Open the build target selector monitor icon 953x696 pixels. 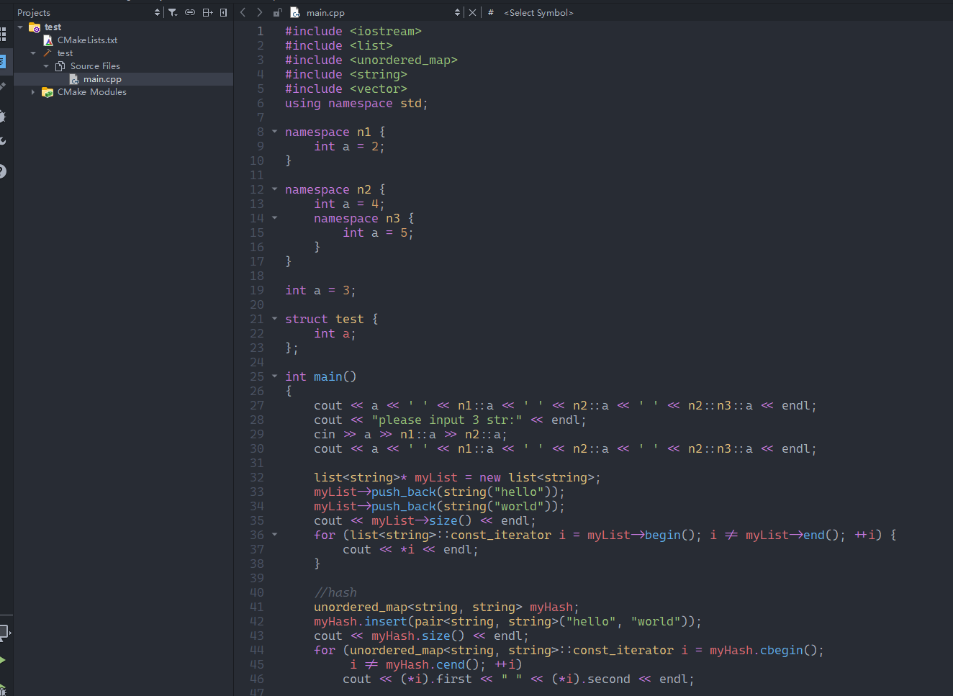tap(5, 631)
